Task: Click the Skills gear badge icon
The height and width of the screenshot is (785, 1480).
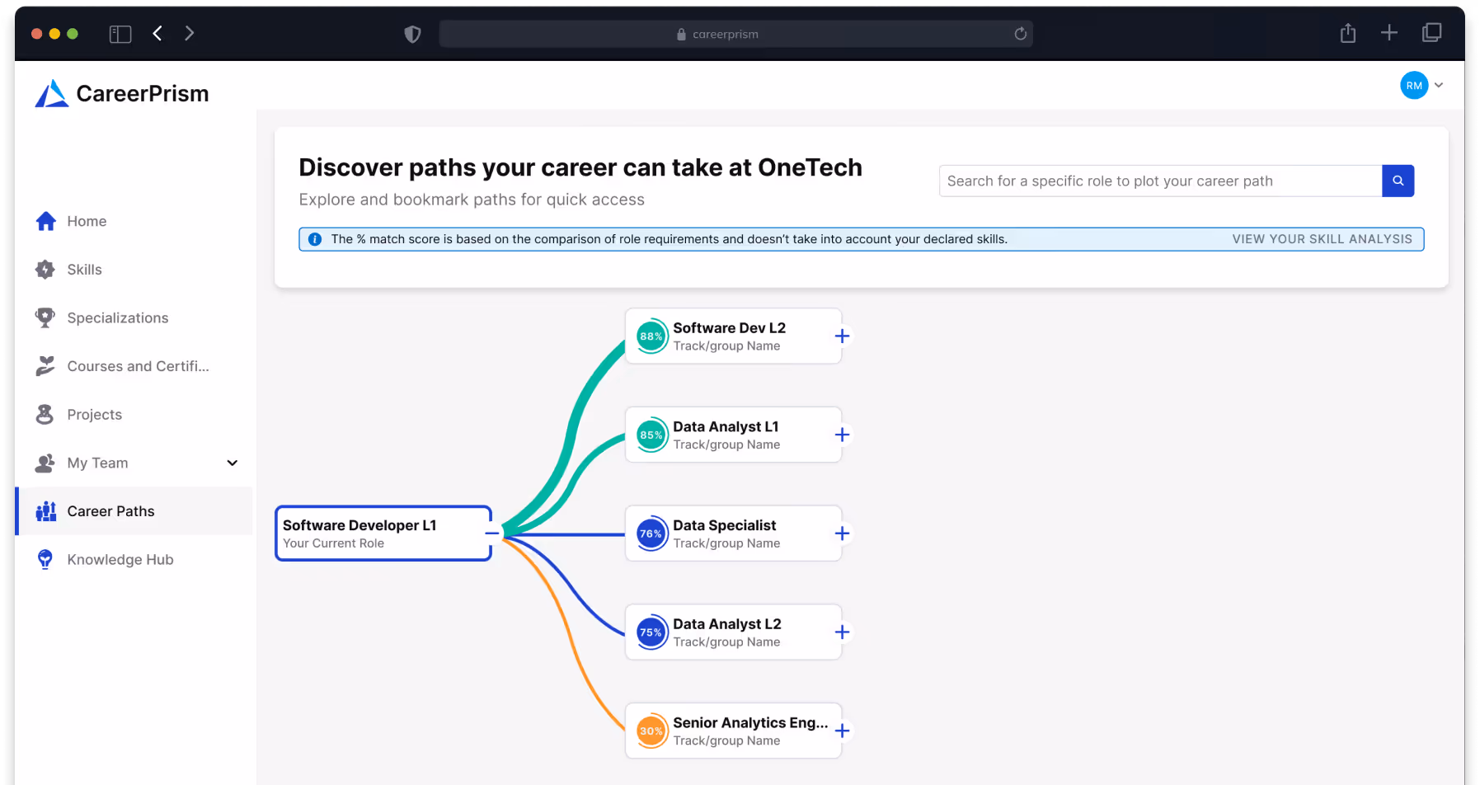Action: (45, 270)
